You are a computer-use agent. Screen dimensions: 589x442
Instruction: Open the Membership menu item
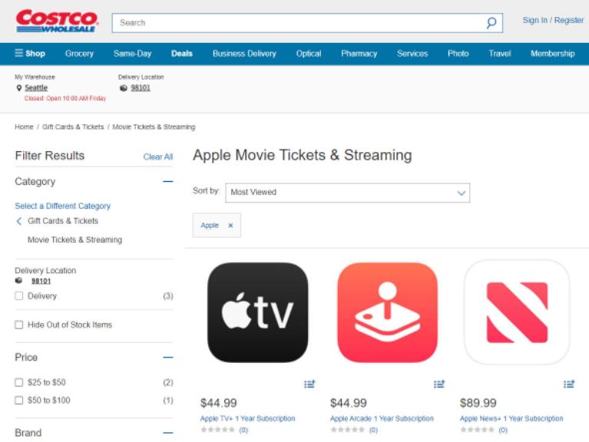coord(553,53)
